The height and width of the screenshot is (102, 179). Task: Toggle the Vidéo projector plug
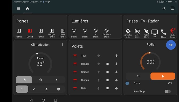(x=137, y=31)
